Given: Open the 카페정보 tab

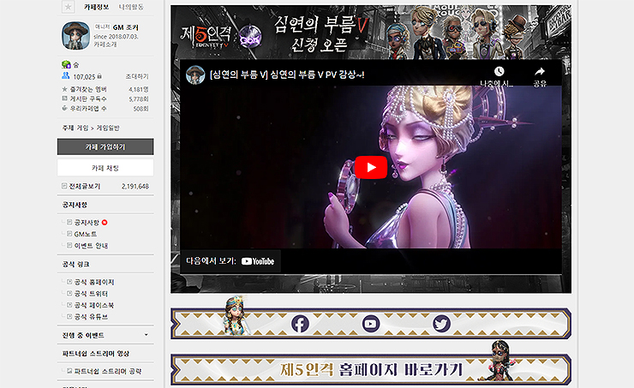Looking at the screenshot, I should (x=96, y=7).
